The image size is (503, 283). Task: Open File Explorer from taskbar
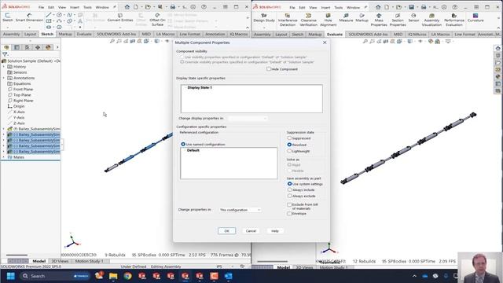tap(113, 276)
